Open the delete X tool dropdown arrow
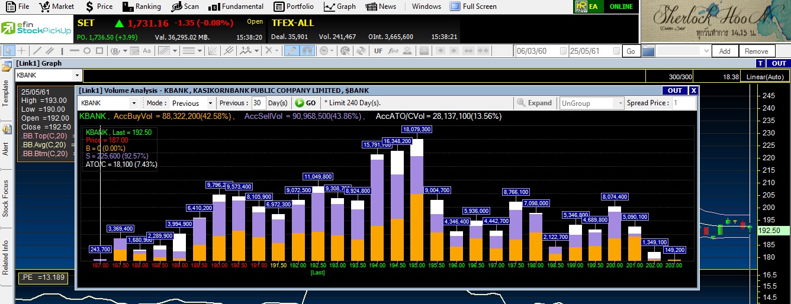 click(x=276, y=51)
